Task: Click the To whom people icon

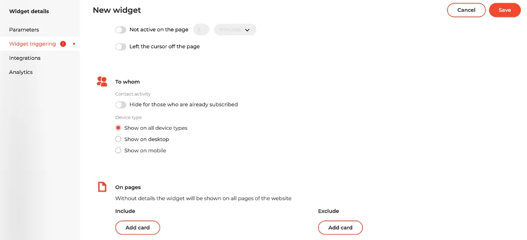Action: coord(102,82)
